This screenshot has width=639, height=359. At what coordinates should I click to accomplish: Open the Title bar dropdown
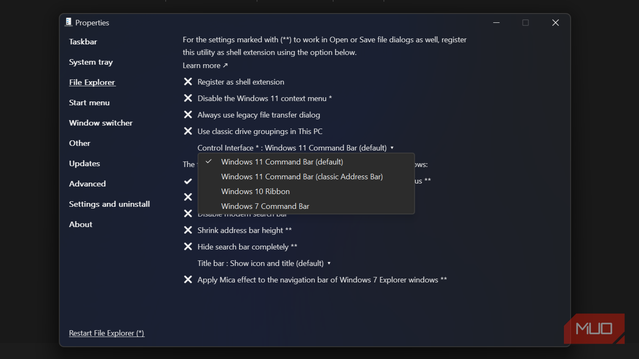tap(263, 263)
